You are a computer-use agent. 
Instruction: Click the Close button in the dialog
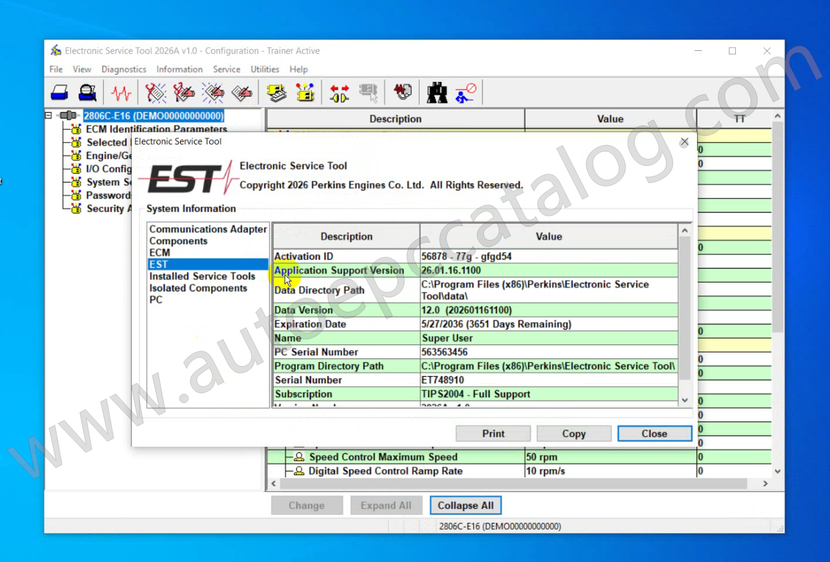pos(654,433)
